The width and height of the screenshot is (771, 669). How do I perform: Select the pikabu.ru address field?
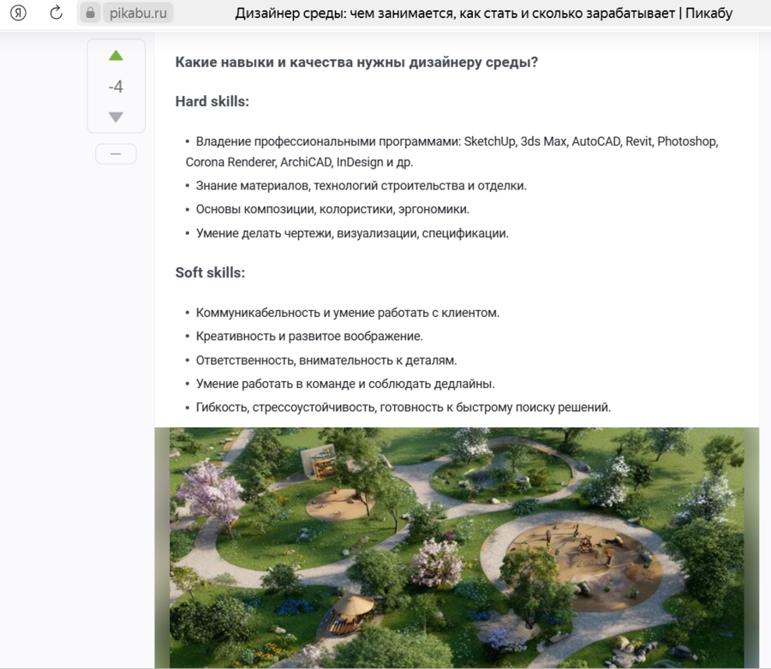click(x=138, y=13)
